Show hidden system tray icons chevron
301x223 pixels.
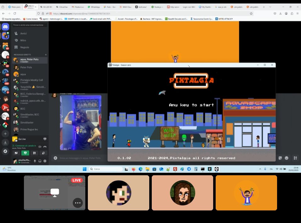click(260, 169)
